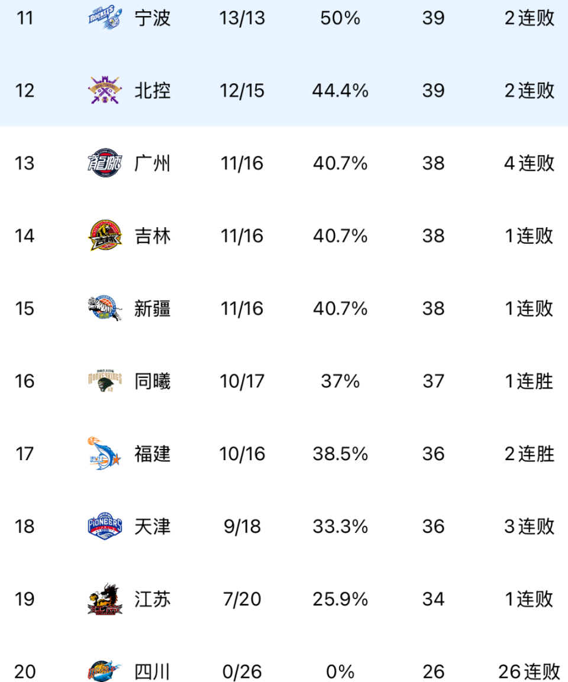Tap Jiangsu's 34 points value
The image size is (568, 682).
433,599
